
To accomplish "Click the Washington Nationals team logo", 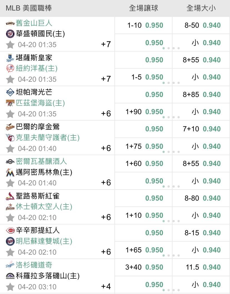I will click(10, 34).
